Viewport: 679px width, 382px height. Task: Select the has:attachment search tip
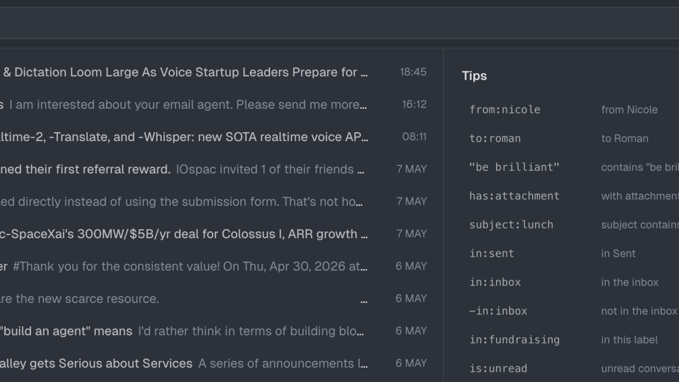[x=514, y=196]
